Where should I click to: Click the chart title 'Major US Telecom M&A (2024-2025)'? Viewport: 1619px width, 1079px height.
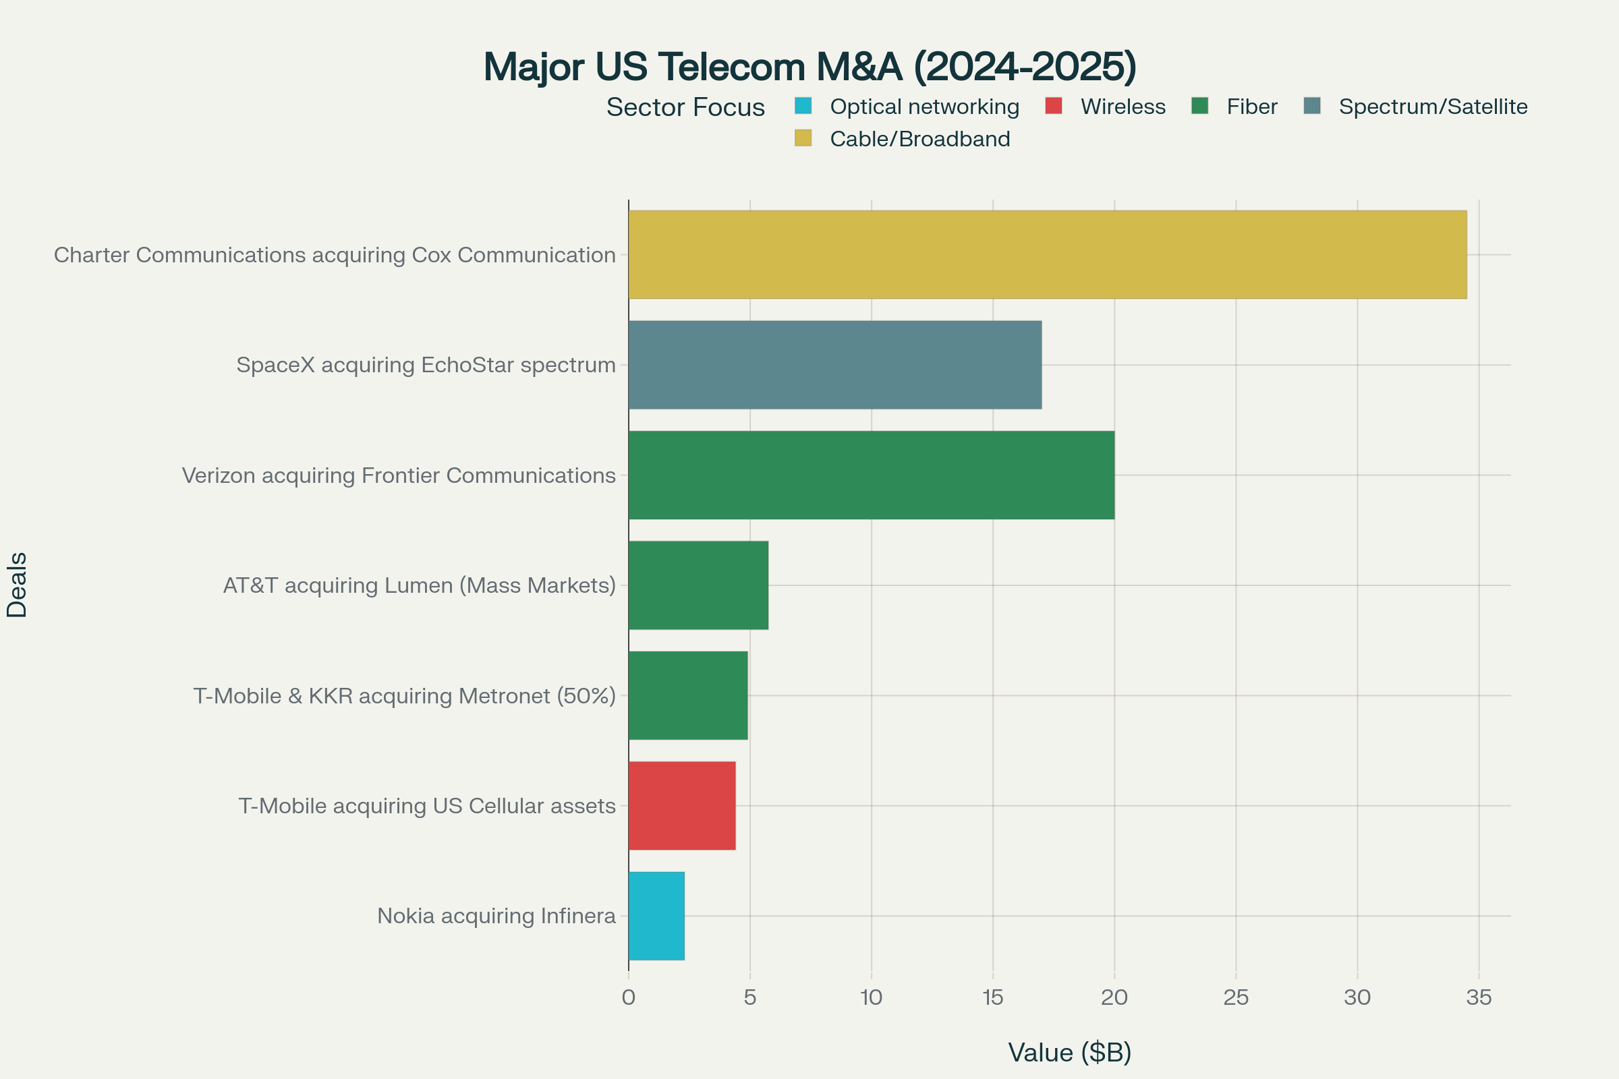coord(809,67)
